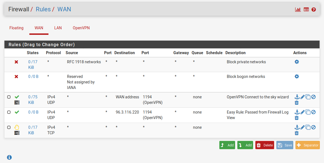Screen dimensions: 324x163
Task: Delete the OpenVPN wizard rule via trash icon
Action: 297,103
